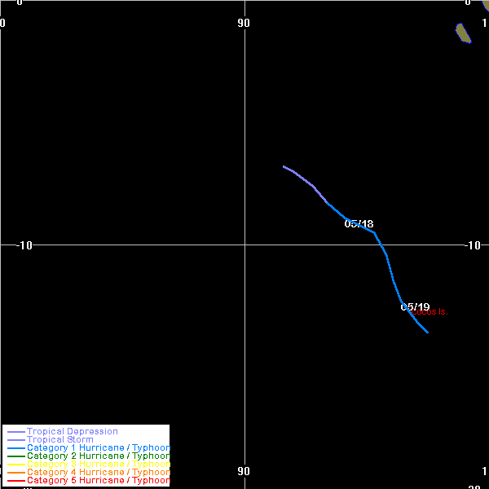Click the 90 longitude label at the top
Viewport: 489px width, 489px height.
(x=244, y=23)
